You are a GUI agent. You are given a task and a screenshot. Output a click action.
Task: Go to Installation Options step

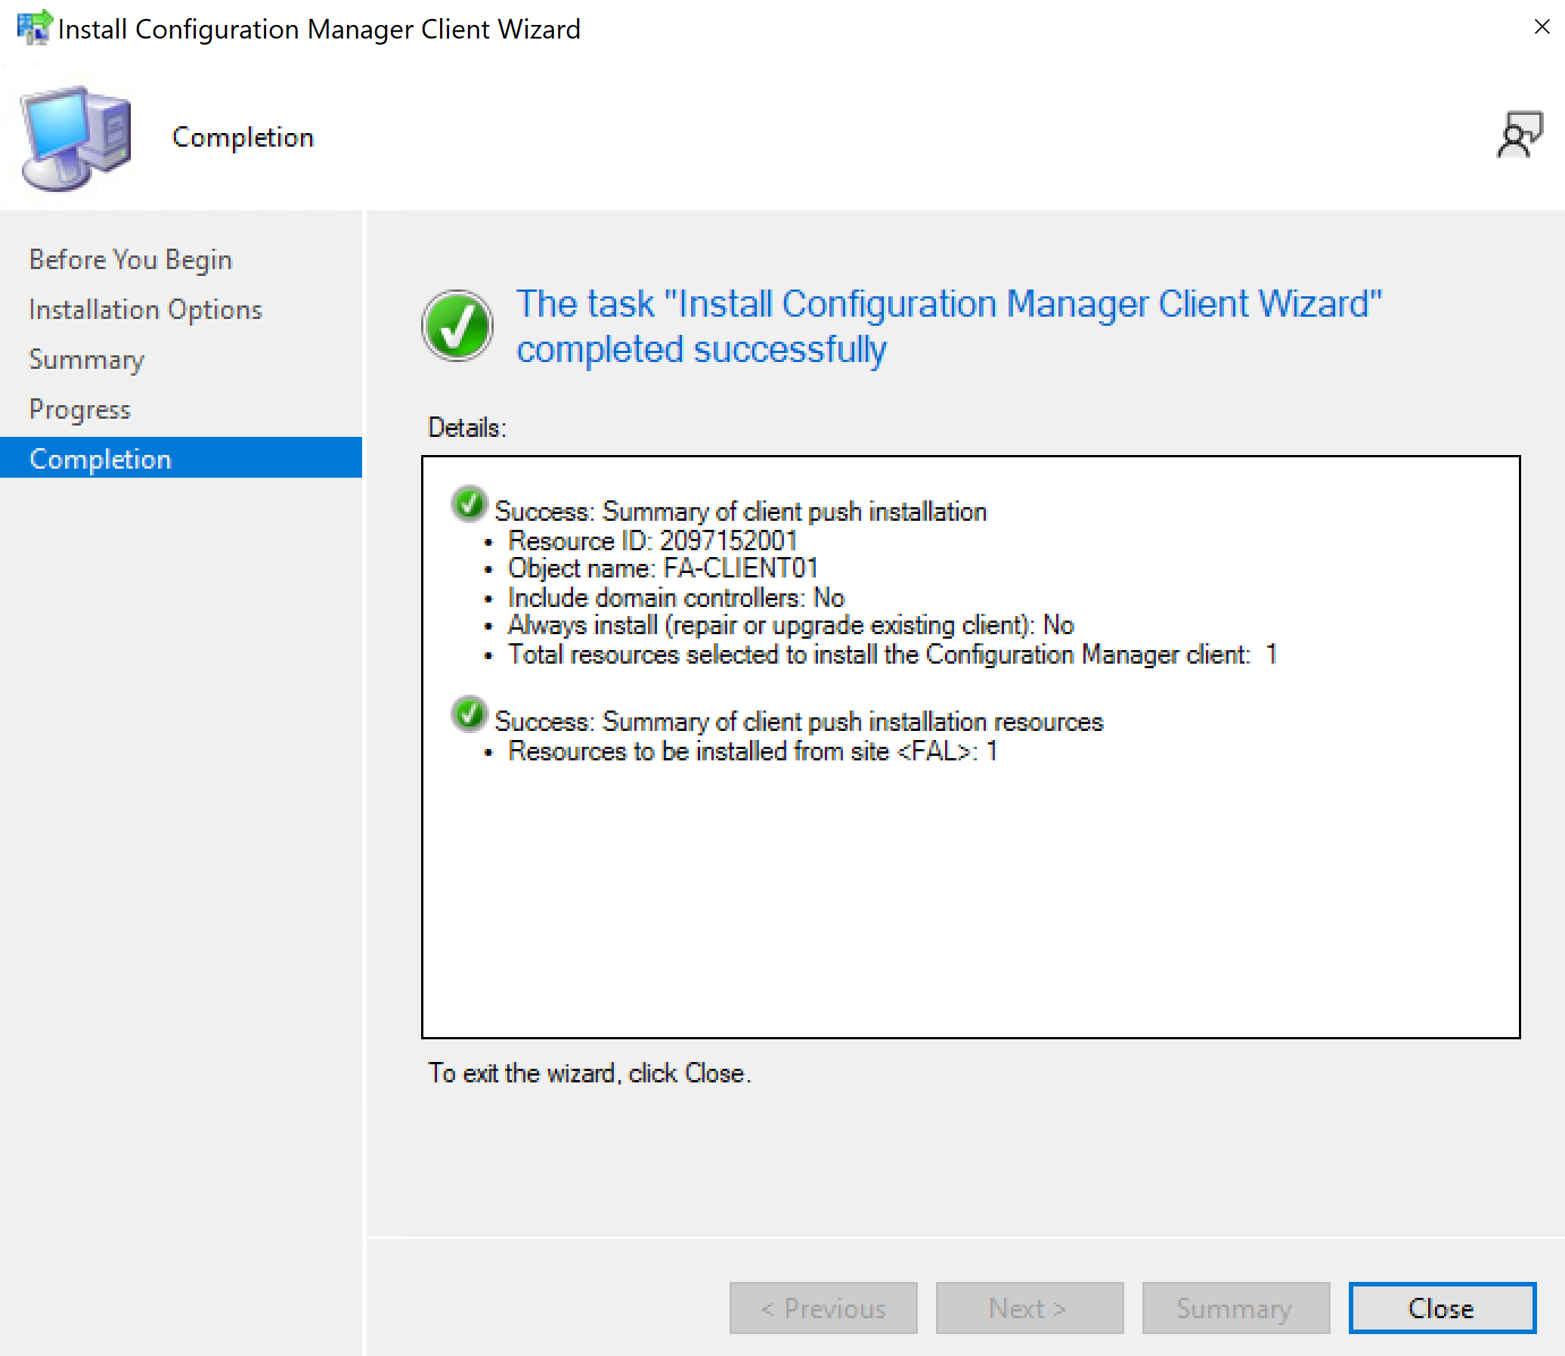pyautogui.click(x=145, y=309)
